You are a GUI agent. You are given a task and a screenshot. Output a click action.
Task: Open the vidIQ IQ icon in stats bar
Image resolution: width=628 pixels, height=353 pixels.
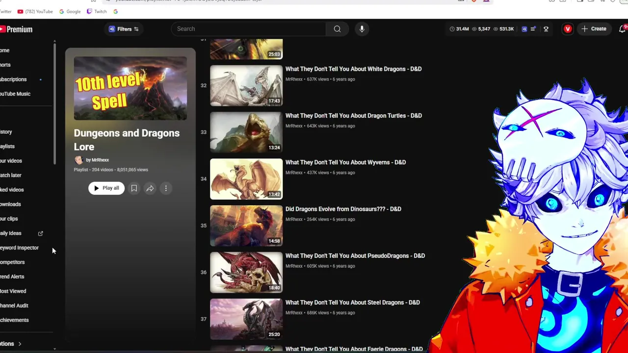click(524, 29)
